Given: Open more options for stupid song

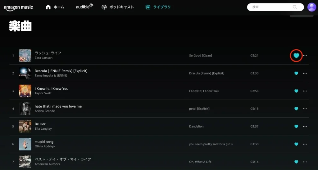Looking at the screenshot, I should click(x=305, y=144).
